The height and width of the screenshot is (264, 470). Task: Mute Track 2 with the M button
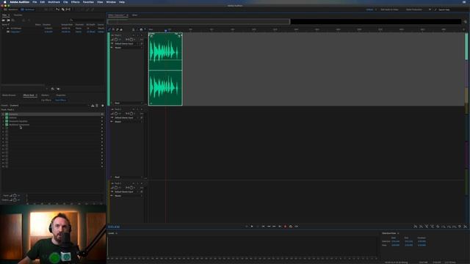pyautogui.click(x=134, y=109)
